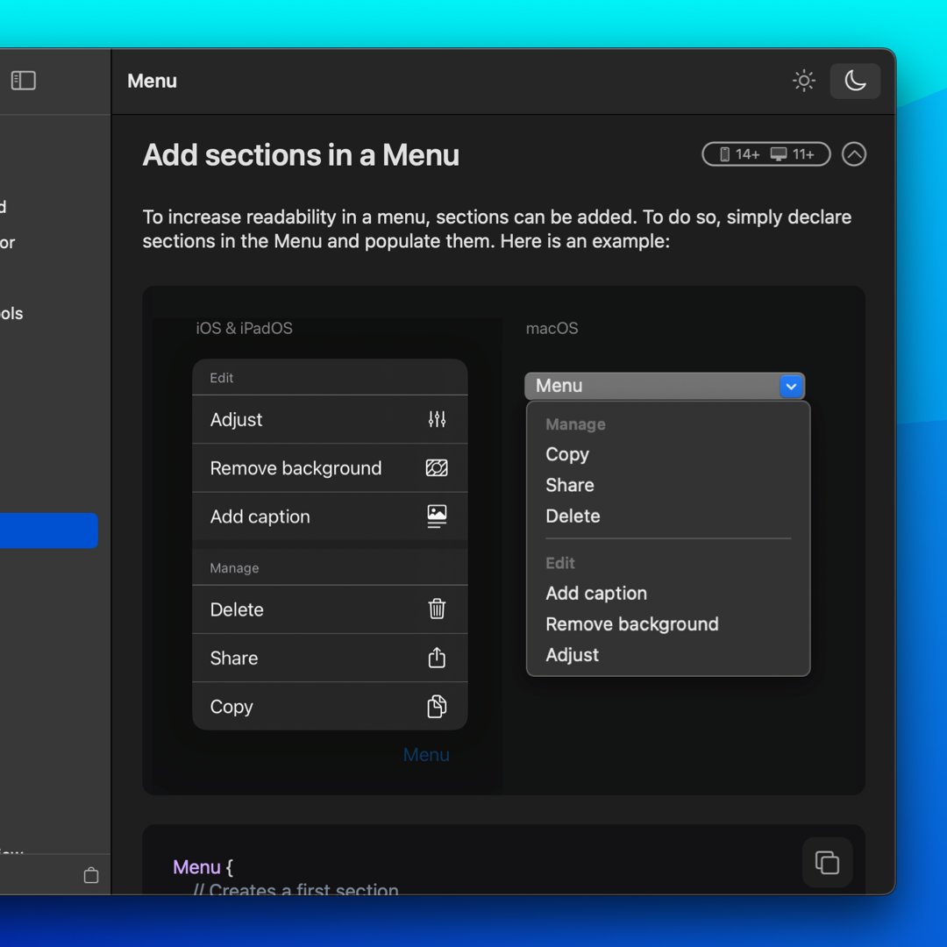Viewport: 947px width, 947px height.
Task: Select Add caption row in iOS menu
Action: [x=330, y=516]
